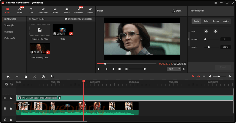Lock the music track
This screenshot has height=123, width=236.
pos(11,120)
